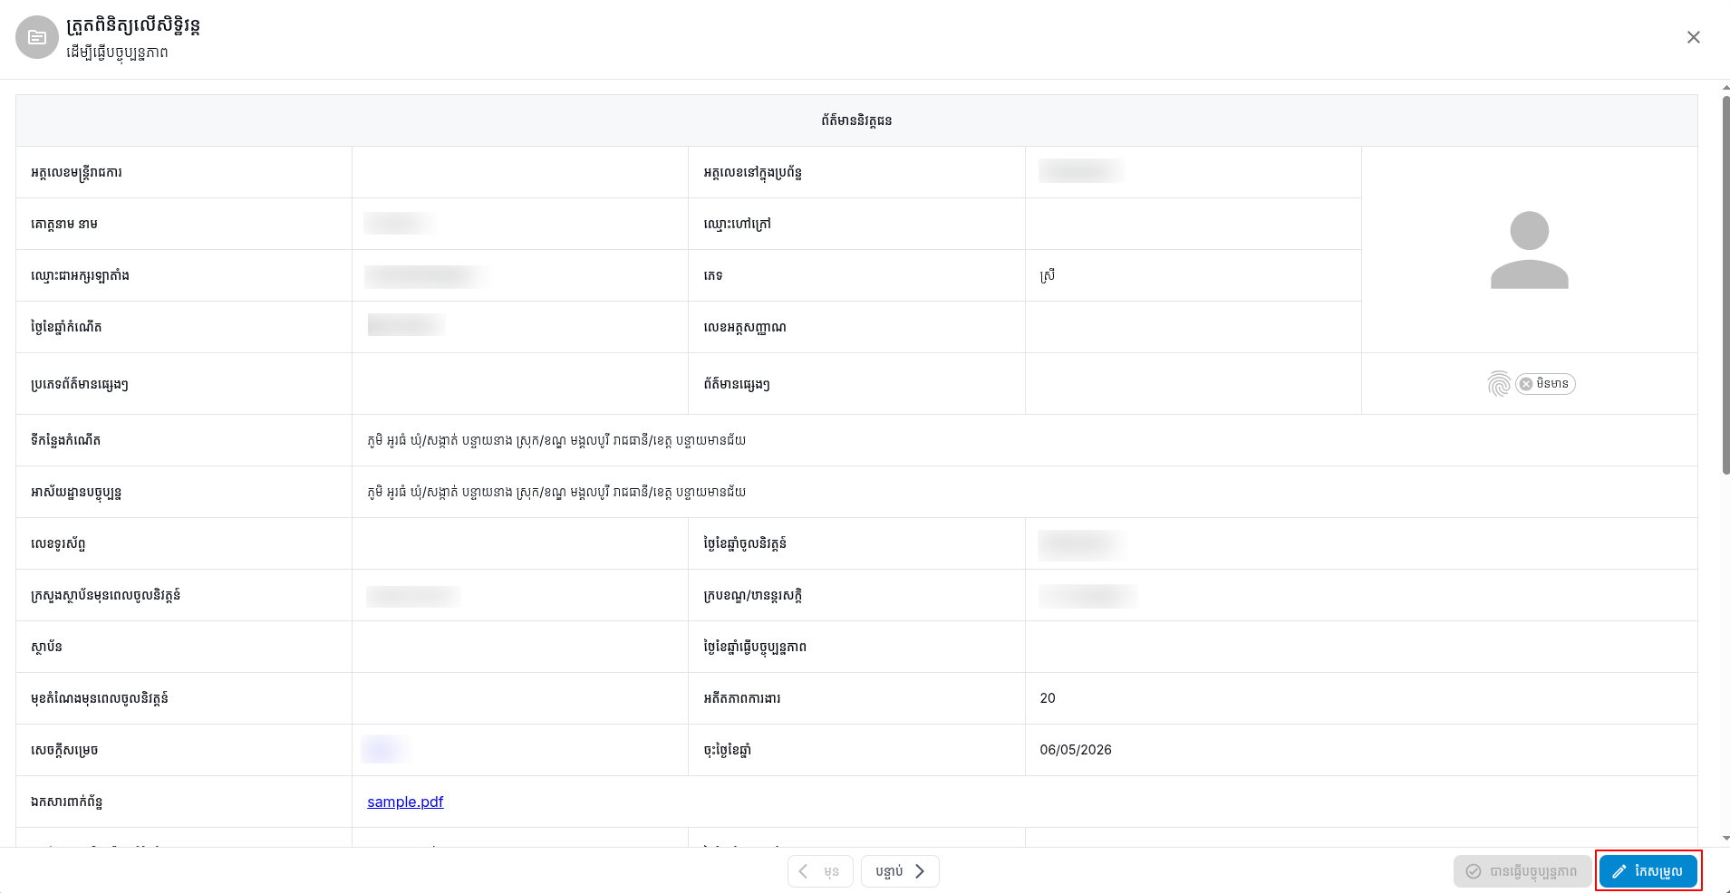
Task: Click the scrollbar down arrow
Action: tap(1725, 839)
